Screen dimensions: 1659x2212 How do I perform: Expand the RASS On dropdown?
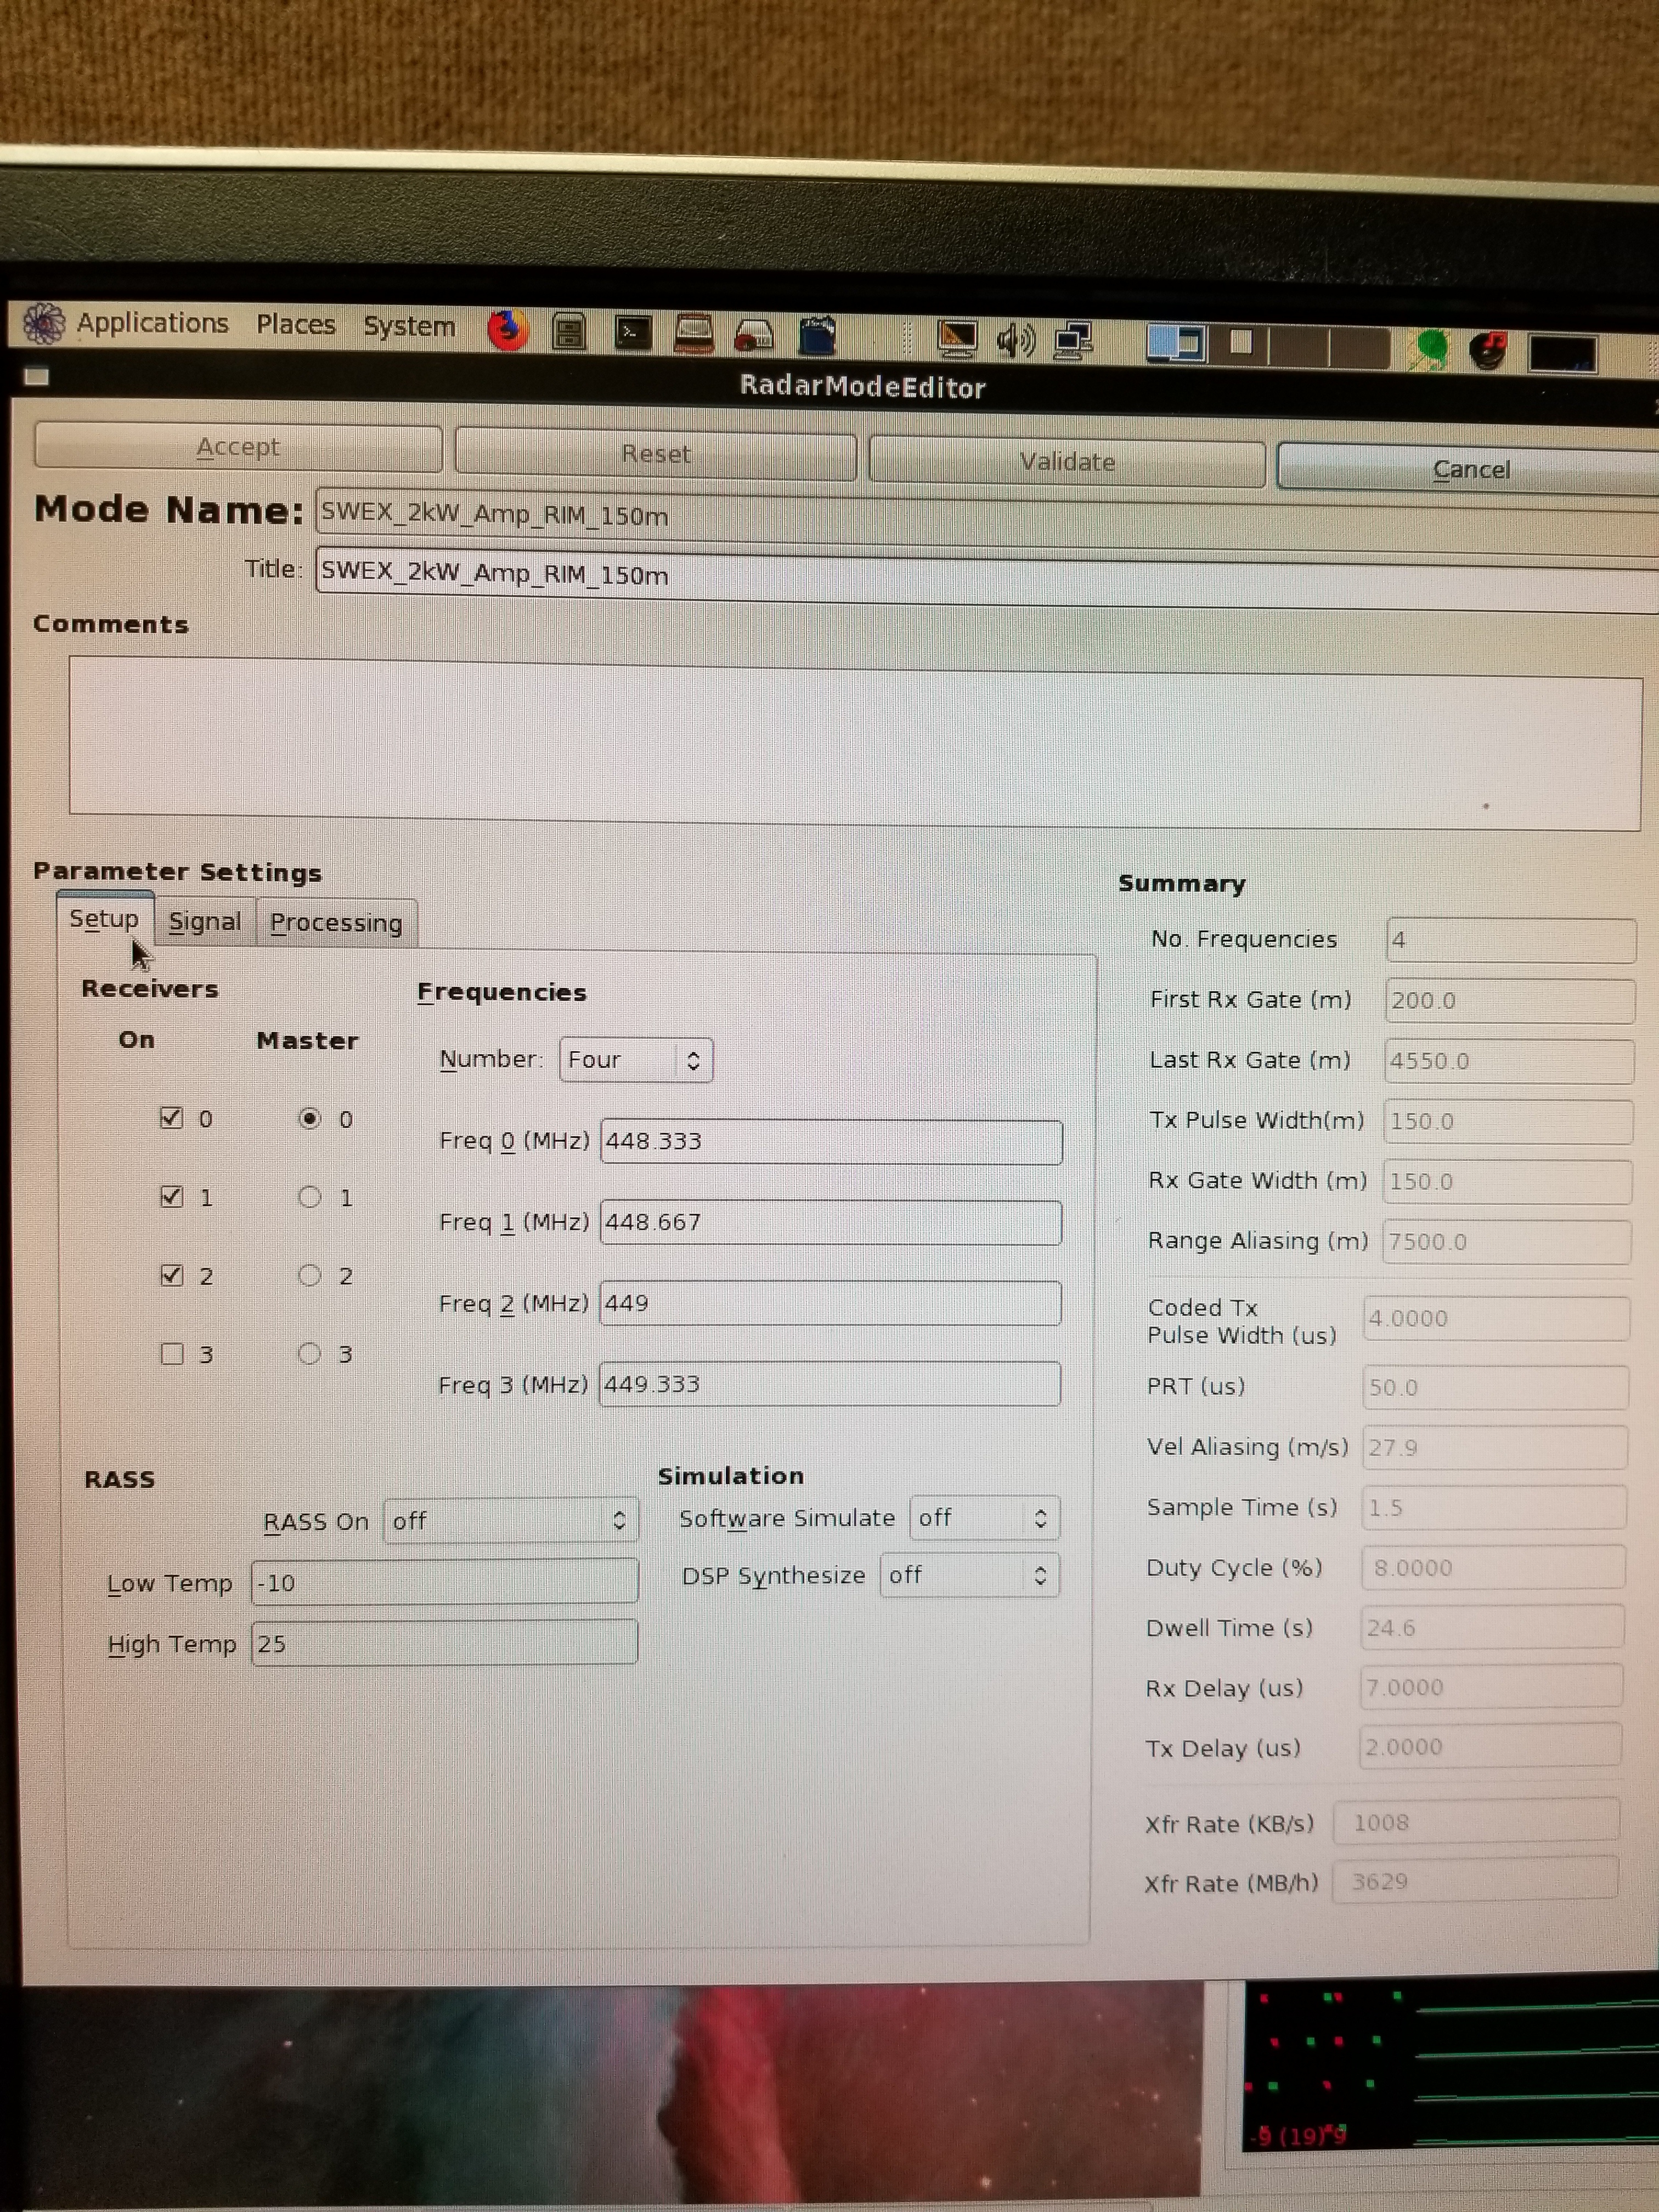pyautogui.click(x=510, y=1520)
